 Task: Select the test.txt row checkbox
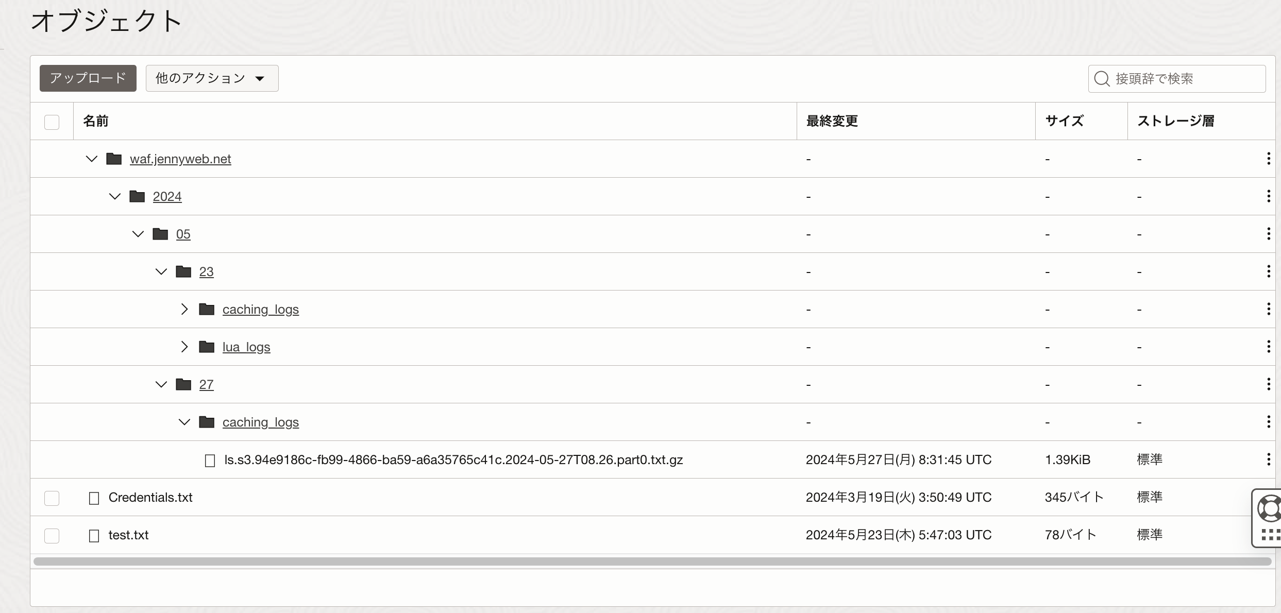pos(52,536)
